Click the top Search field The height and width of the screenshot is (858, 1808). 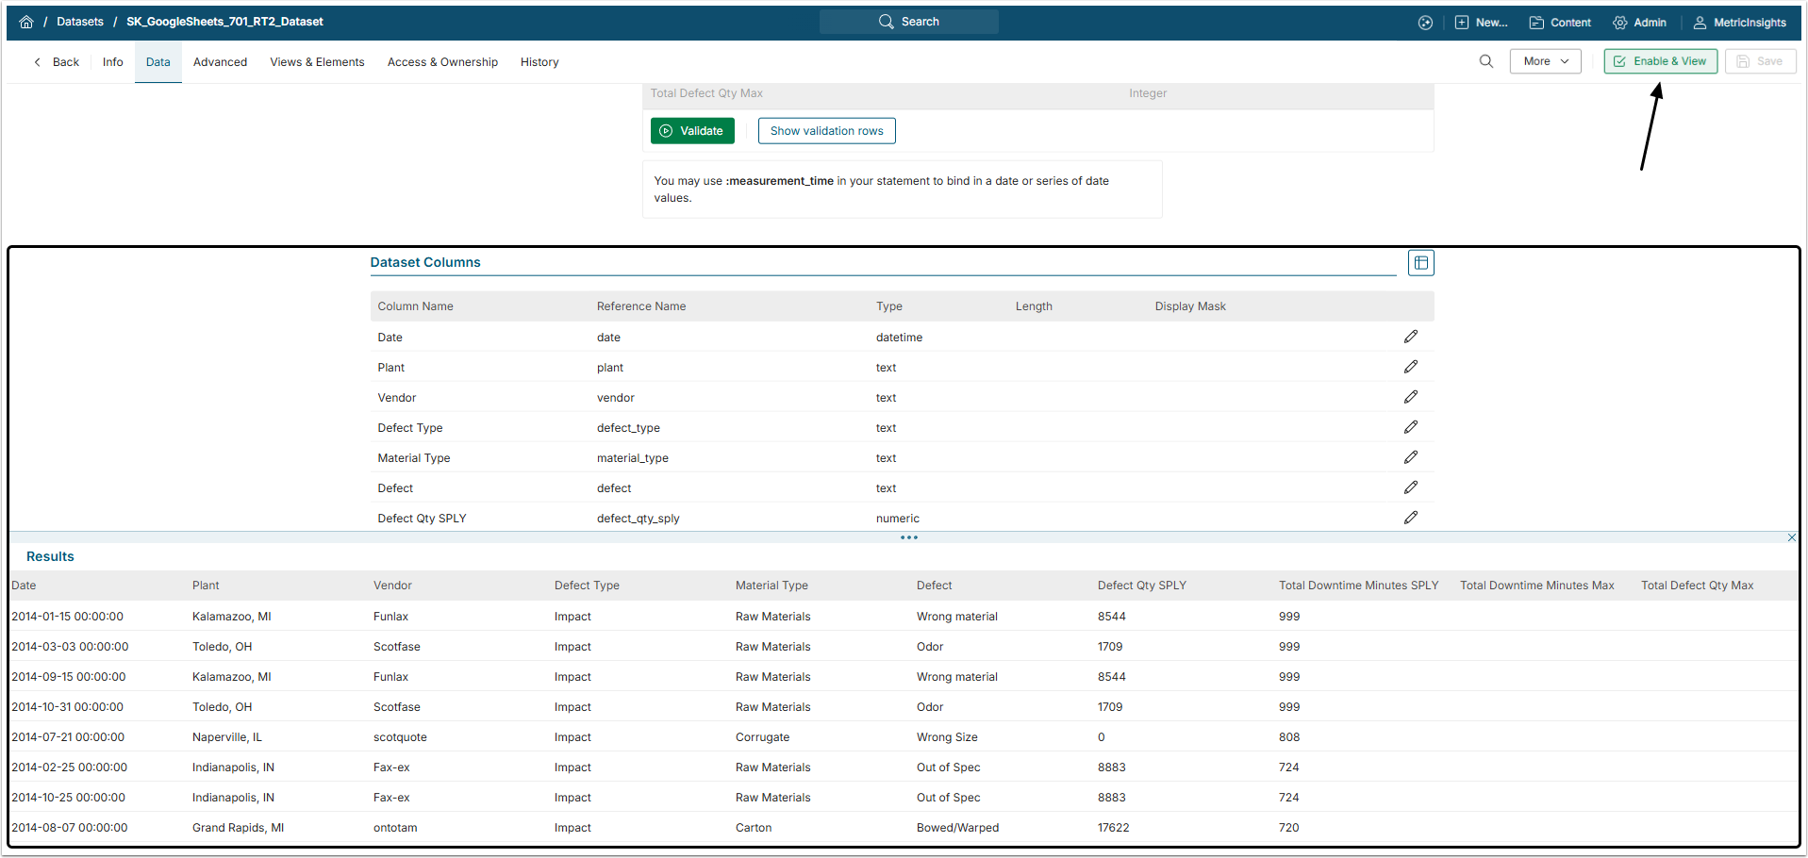click(x=908, y=22)
